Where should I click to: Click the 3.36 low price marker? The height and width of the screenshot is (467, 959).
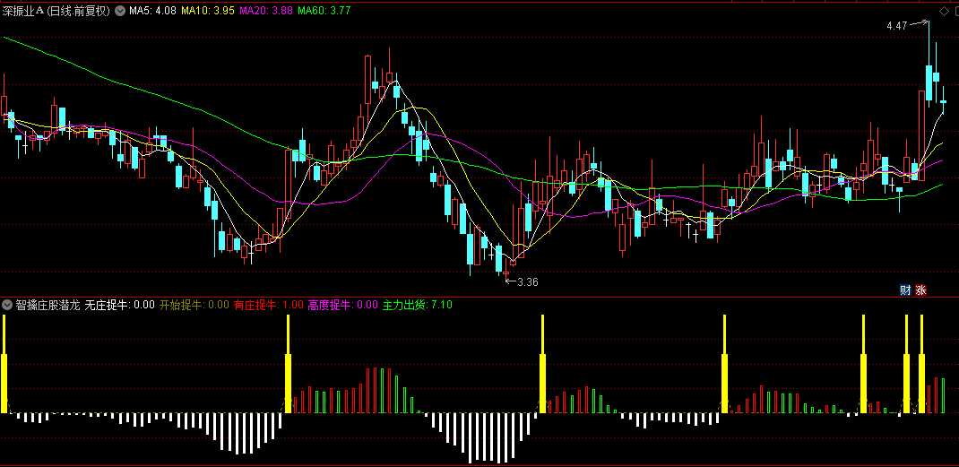pyautogui.click(x=527, y=282)
